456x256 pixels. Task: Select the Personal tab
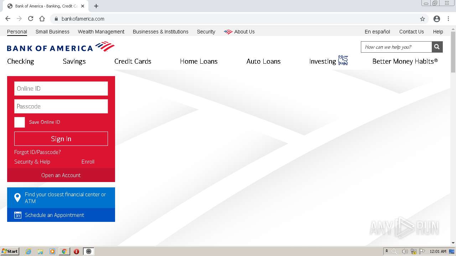pyautogui.click(x=17, y=32)
